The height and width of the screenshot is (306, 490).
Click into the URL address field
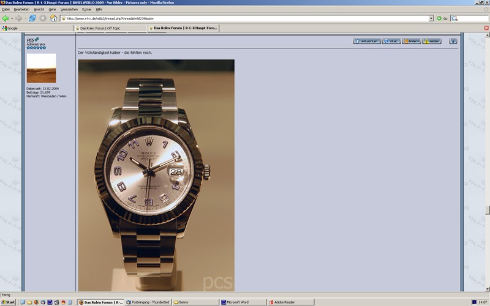(x=245, y=18)
